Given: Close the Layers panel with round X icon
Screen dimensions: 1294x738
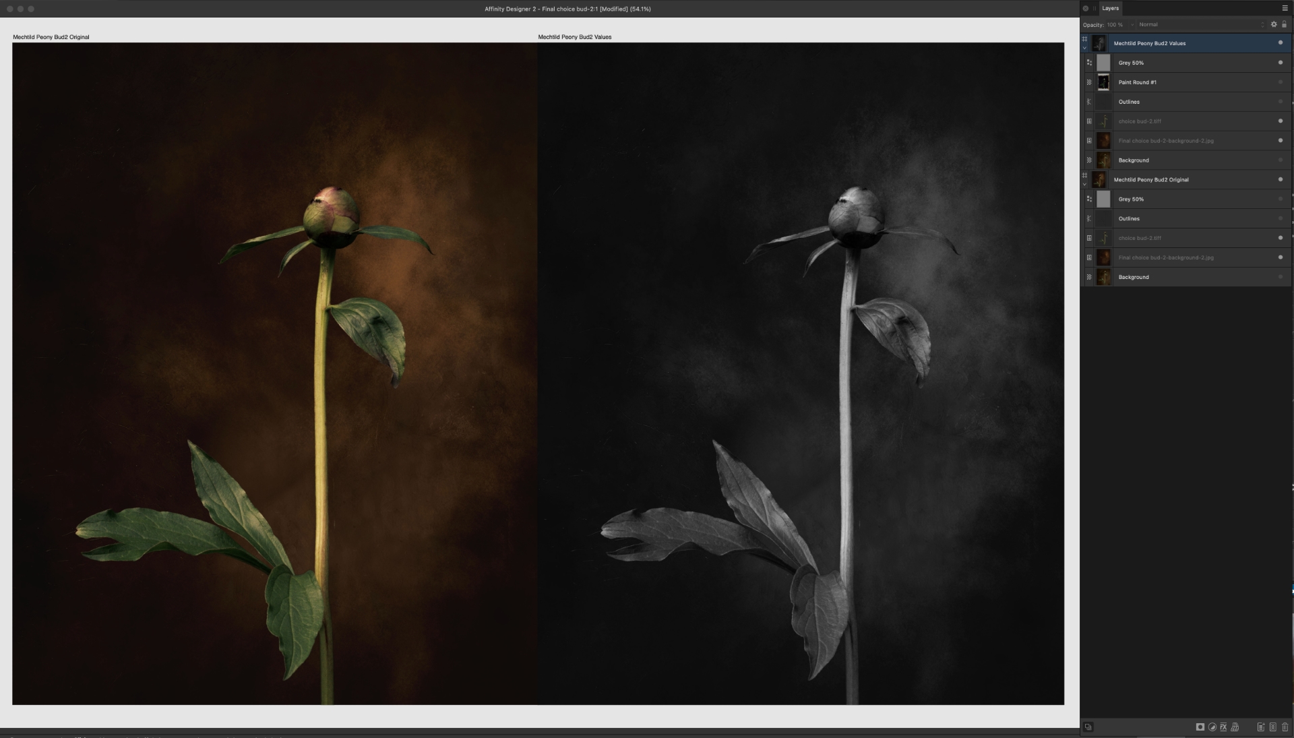Looking at the screenshot, I should 1085,8.
